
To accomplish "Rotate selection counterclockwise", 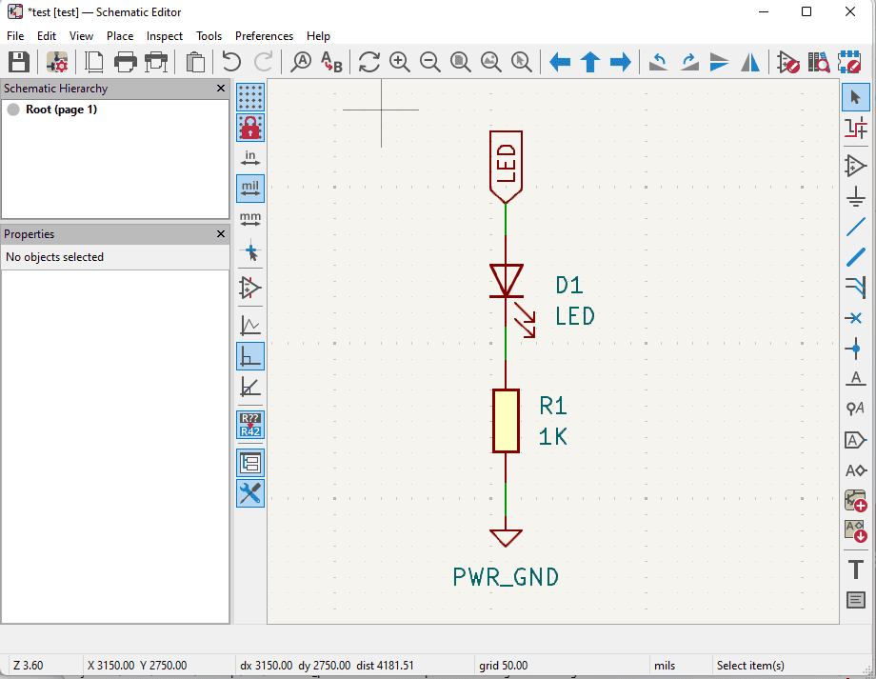I will [x=659, y=62].
